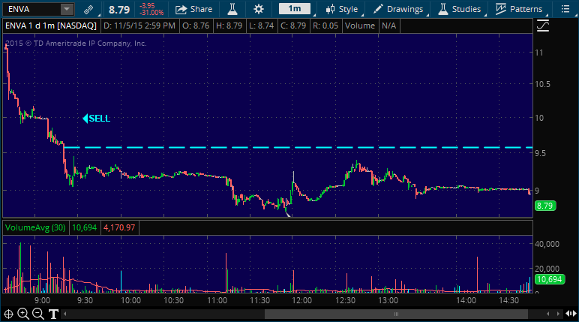Click the H: 8.79 high value

(x=229, y=26)
